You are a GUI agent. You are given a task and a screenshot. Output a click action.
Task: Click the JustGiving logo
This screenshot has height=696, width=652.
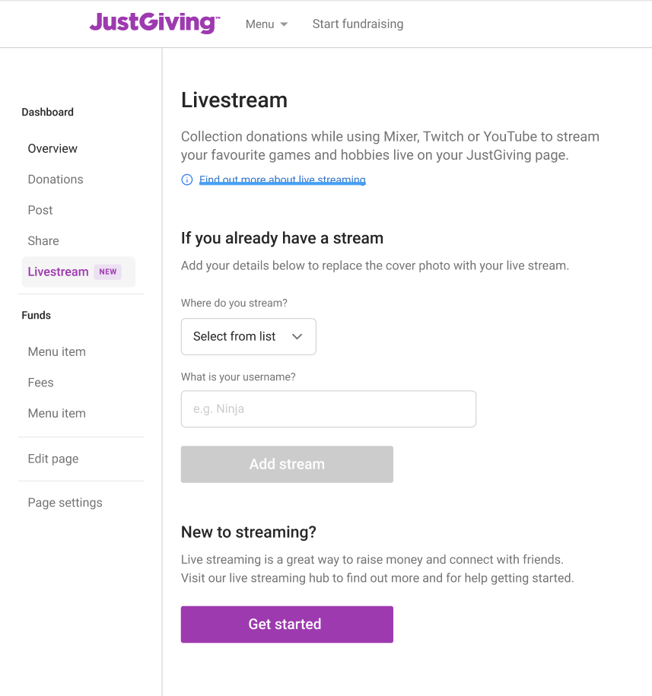(x=154, y=23)
